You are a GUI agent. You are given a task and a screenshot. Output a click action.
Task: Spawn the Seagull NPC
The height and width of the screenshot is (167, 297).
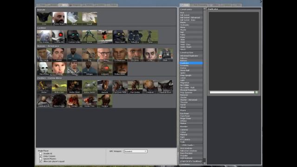pyautogui.click(x=90, y=19)
